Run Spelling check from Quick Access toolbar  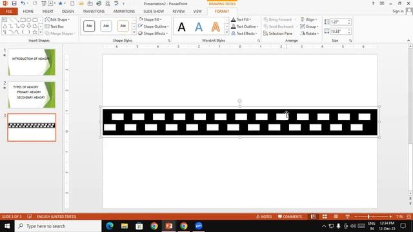pos(116,3)
